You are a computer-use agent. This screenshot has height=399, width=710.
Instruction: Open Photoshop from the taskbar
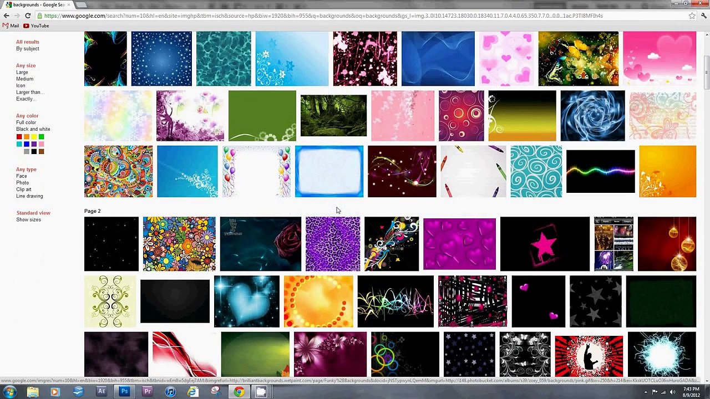point(124,392)
